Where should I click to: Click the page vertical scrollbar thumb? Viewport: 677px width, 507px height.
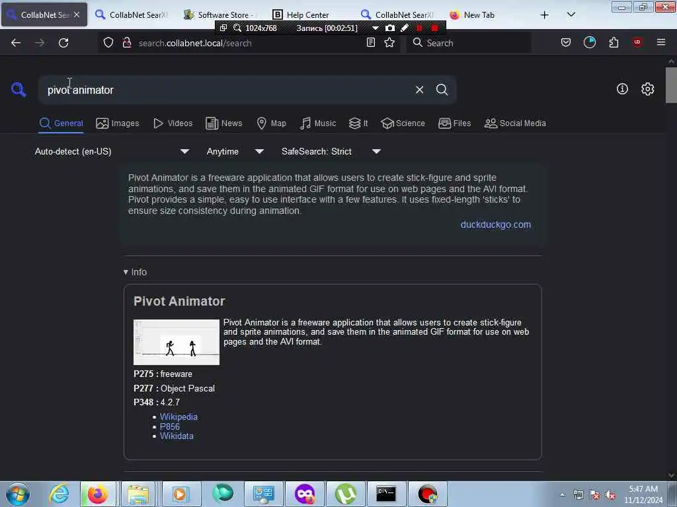[671, 85]
